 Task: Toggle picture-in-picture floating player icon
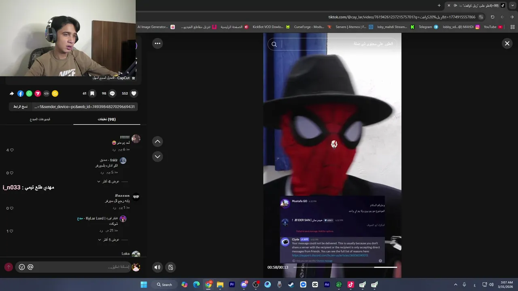[x=171, y=267]
